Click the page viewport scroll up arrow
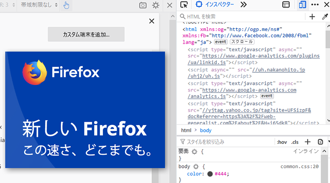Image resolution: width=330 pixels, height=183 pixels. click(x=173, y=17)
